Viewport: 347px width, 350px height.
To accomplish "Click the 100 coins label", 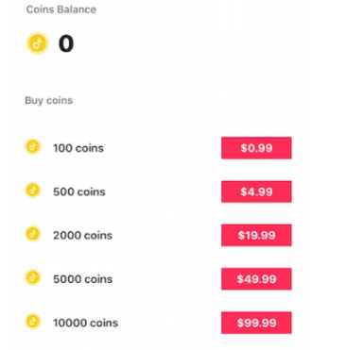I will click(78, 148).
